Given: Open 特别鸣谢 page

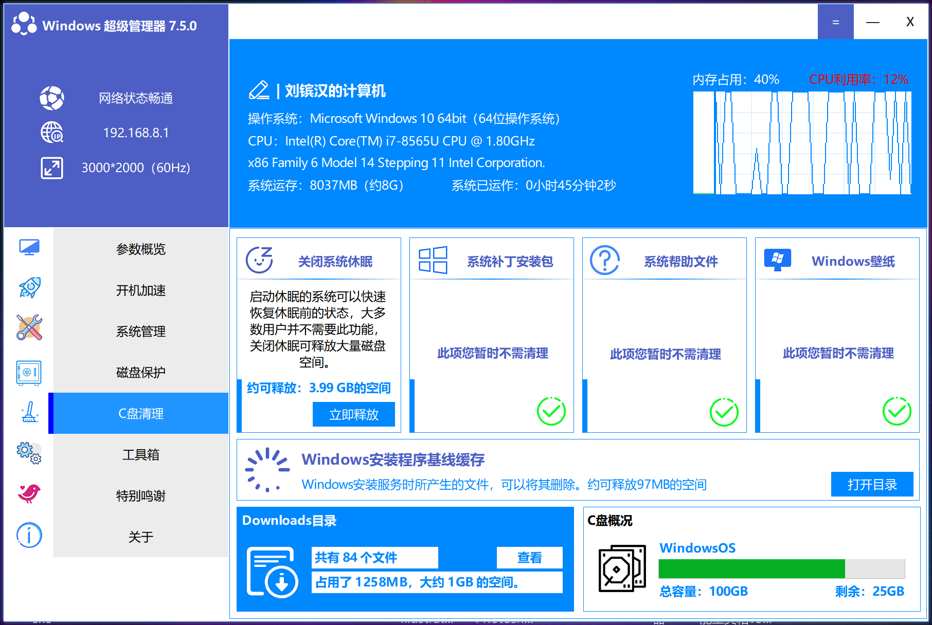Looking at the screenshot, I should pos(141,495).
